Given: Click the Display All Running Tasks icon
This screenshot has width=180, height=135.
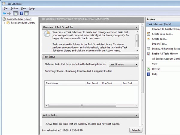Looking at the screenshot, I should click(x=148, y=49).
